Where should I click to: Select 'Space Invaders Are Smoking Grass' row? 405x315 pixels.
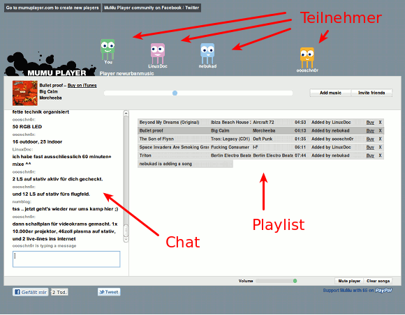[260, 147]
